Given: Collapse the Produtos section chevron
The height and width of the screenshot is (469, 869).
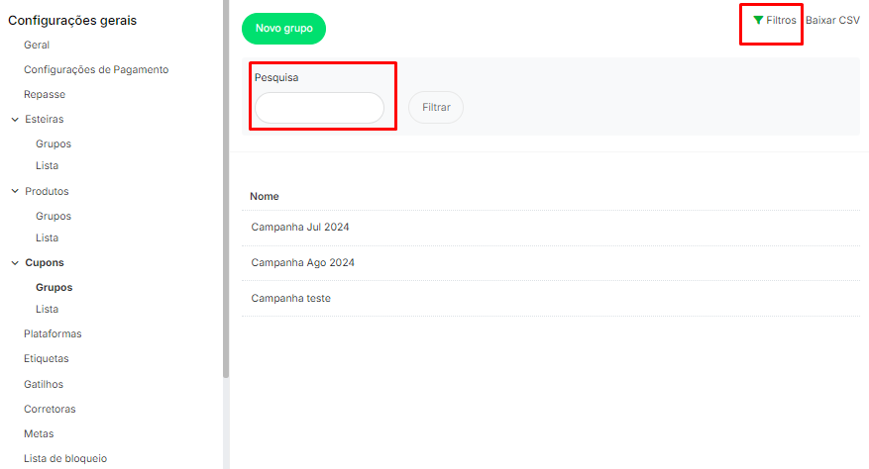Looking at the screenshot, I should coord(15,192).
